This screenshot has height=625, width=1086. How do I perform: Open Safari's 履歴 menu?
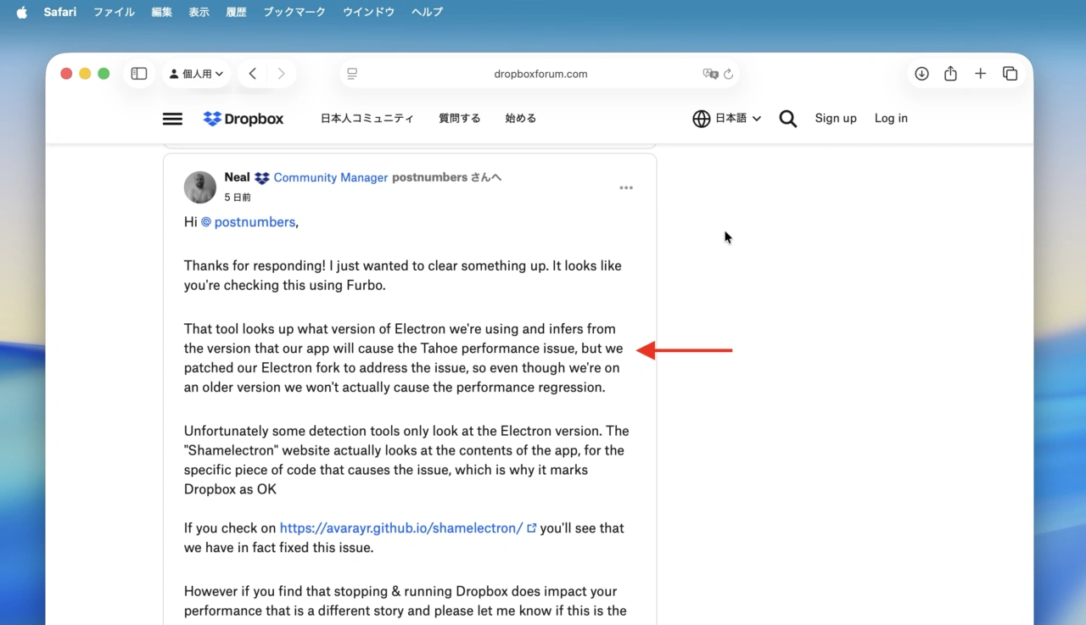[x=236, y=12]
